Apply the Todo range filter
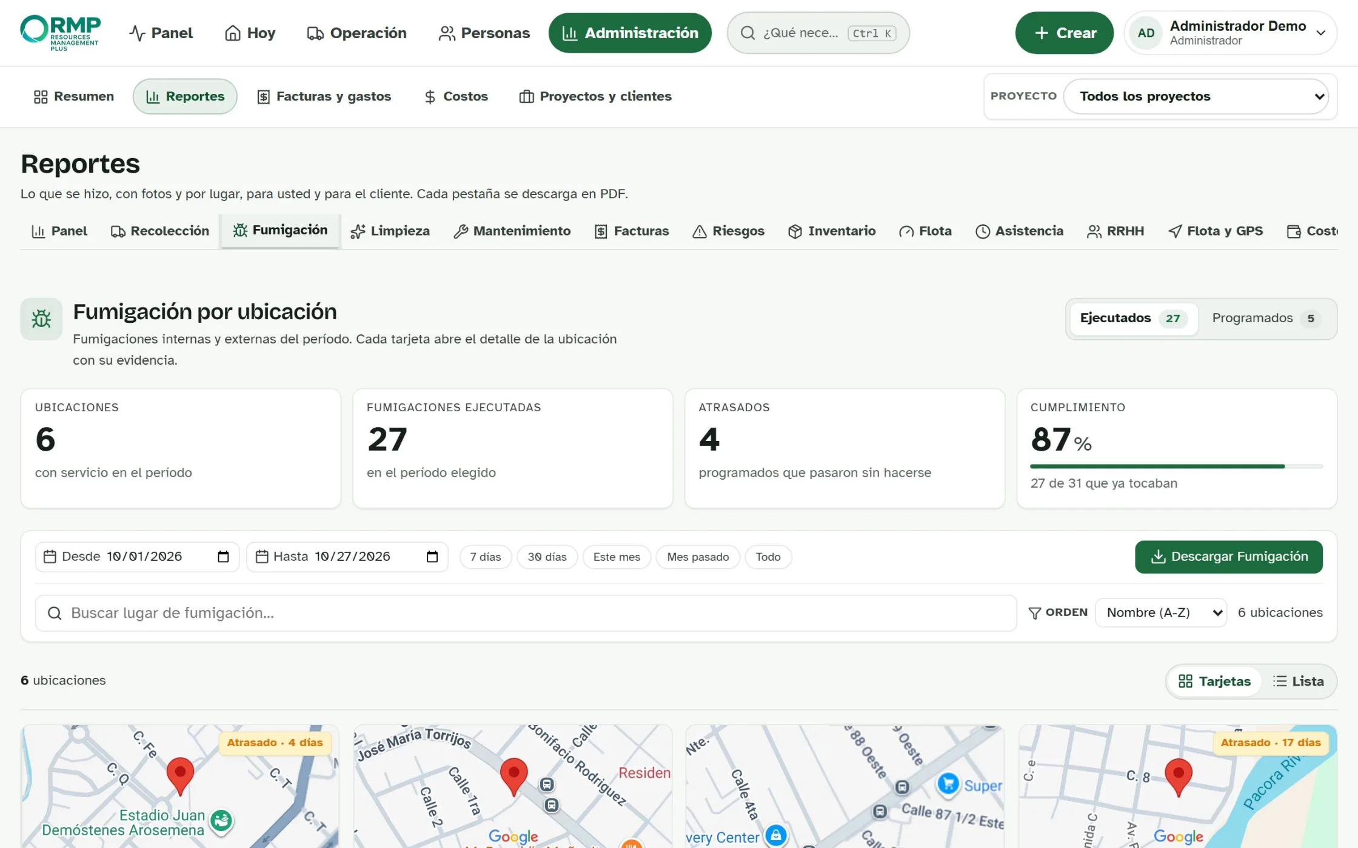The image size is (1358, 848). tap(768, 557)
